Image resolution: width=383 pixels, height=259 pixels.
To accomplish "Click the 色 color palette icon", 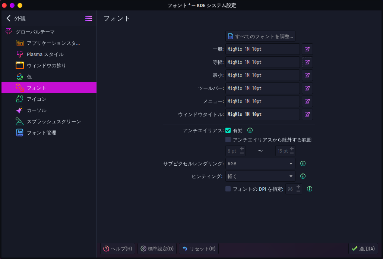I will coord(20,77).
